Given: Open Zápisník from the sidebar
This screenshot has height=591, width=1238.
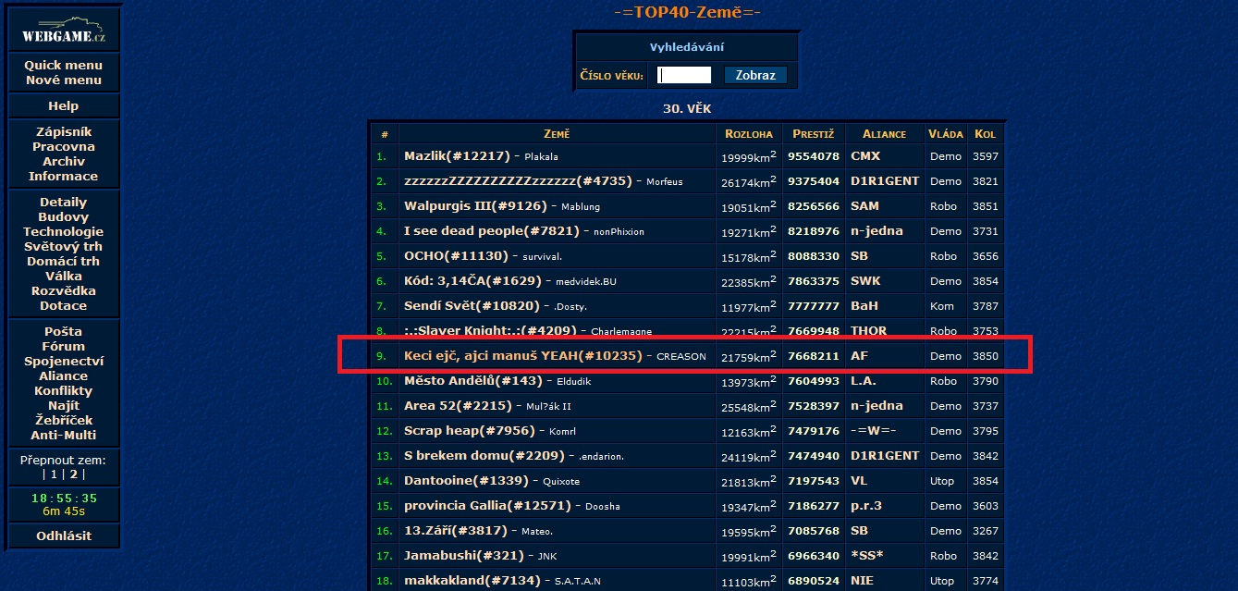Looking at the screenshot, I should [63, 132].
